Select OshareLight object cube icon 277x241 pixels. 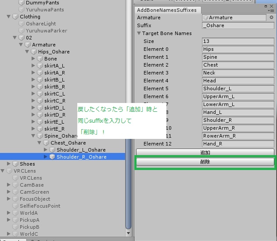(x=22, y=24)
